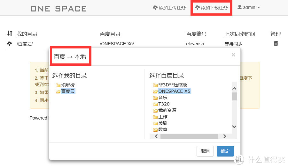Viewport: 288px width, 168px height.
Task: Click the open folder icon beside 百度云 in dialog
Action: (58, 91)
